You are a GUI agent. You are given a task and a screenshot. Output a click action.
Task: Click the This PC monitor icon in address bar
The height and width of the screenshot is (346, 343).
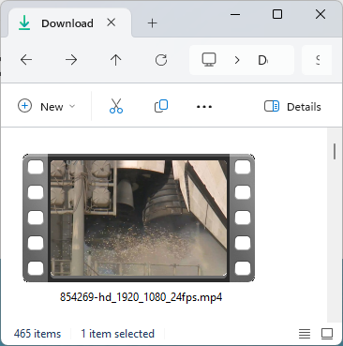pyautogui.click(x=209, y=60)
